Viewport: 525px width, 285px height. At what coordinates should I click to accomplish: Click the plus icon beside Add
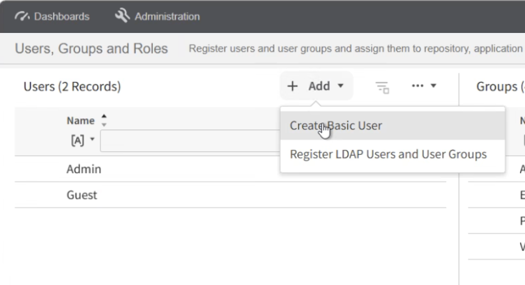coord(292,86)
